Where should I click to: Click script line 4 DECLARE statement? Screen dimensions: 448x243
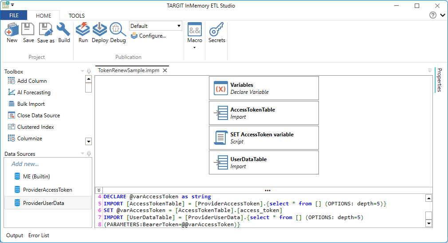(x=157, y=197)
